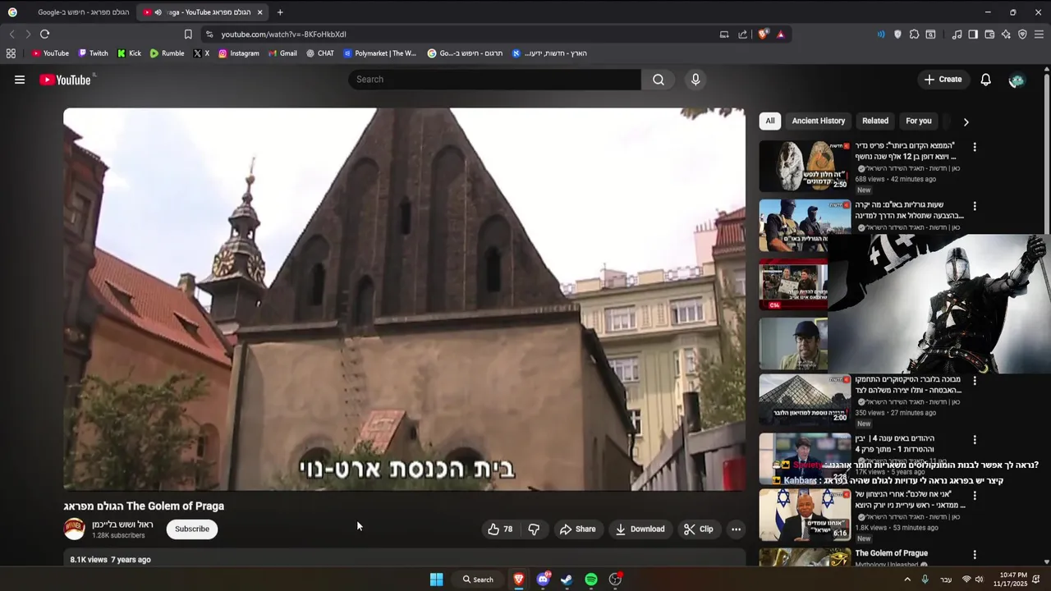Viewport: 1051px width, 591px height.
Task: Bookmark this page icon in address bar
Action: tap(188, 34)
